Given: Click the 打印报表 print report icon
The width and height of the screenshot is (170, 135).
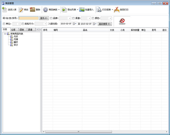Looking at the screenshot, I should tap(99, 10).
